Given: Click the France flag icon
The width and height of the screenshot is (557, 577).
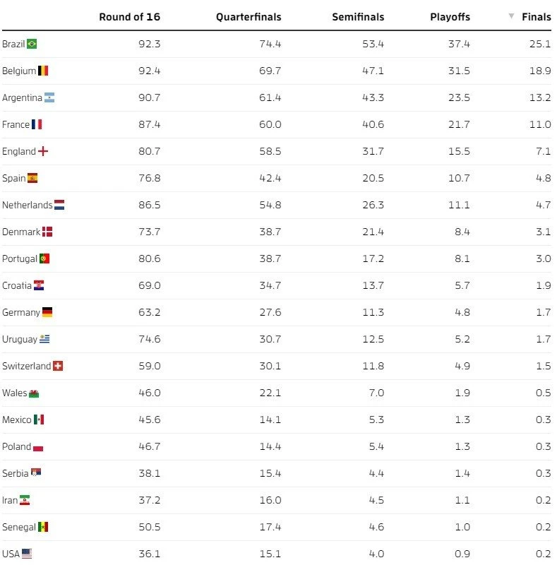Looking at the screenshot, I should pos(37,124).
